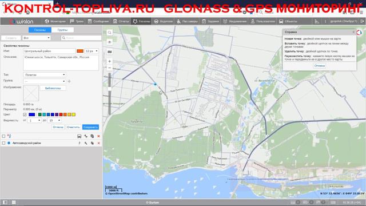
Task: Click bottom-left panel layout icon
Action: tap(5, 202)
